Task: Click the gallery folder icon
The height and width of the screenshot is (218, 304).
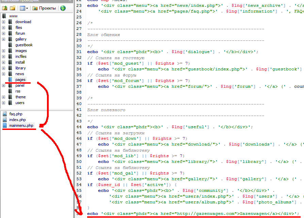Action: point(10,39)
